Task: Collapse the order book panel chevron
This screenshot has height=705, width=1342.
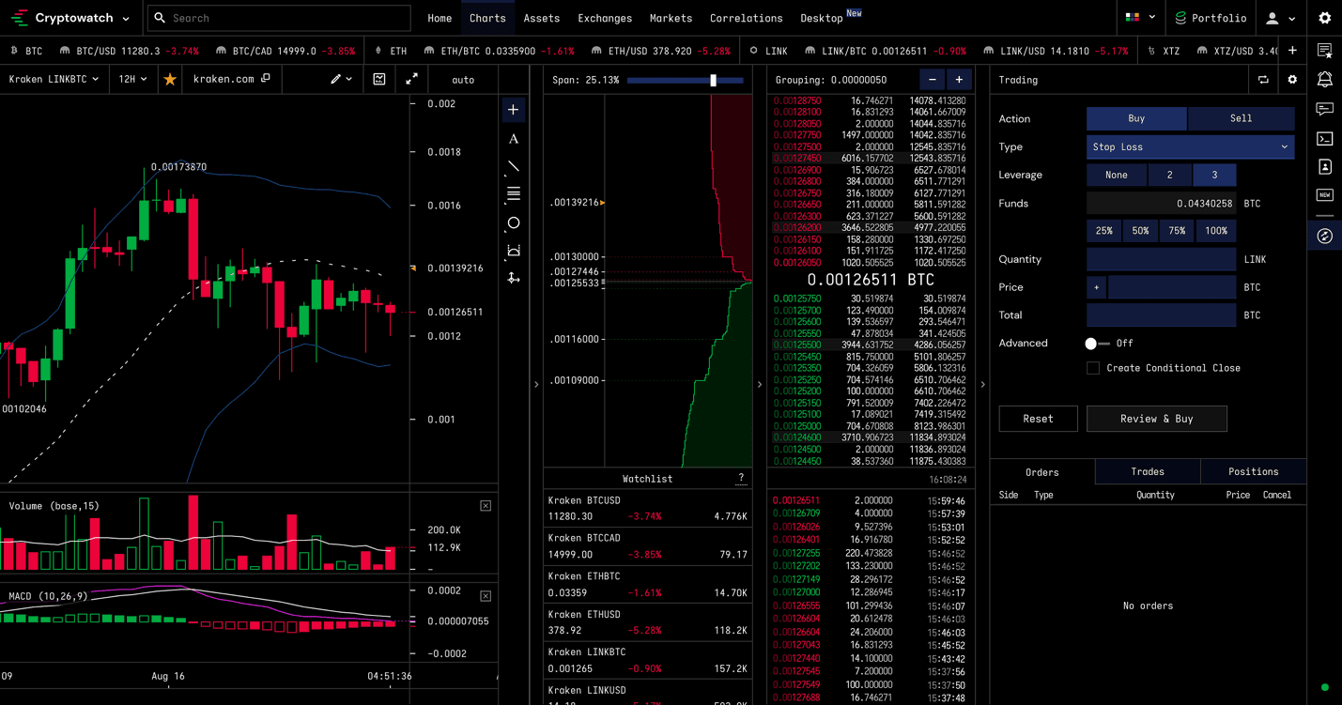Action: coord(982,384)
